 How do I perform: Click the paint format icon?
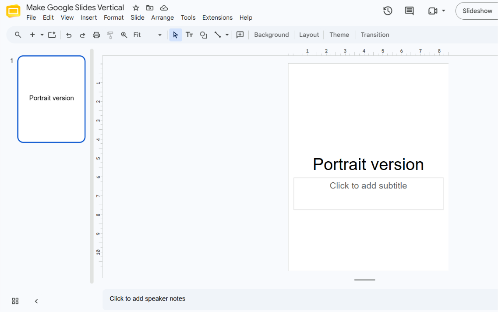tap(110, 35)
